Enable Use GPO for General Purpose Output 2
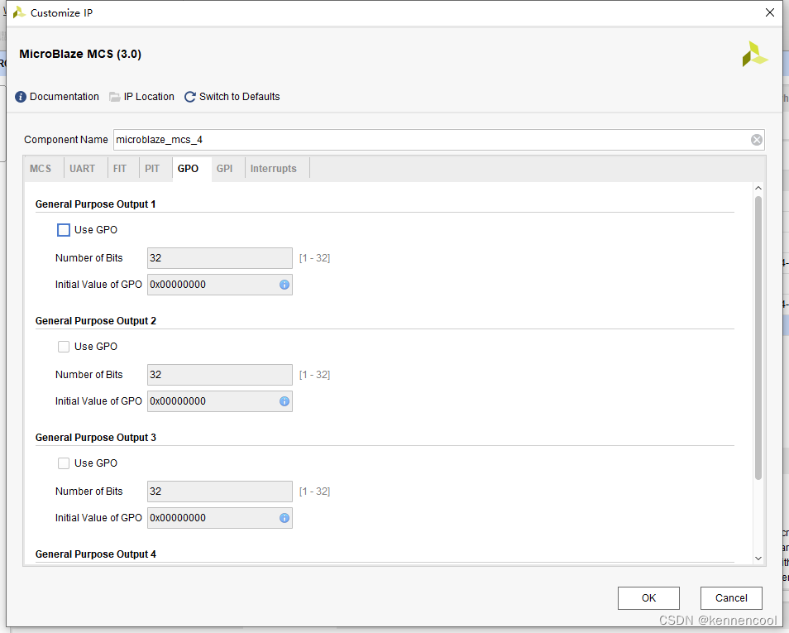The image size is (789, 633). tap(64, 347)
